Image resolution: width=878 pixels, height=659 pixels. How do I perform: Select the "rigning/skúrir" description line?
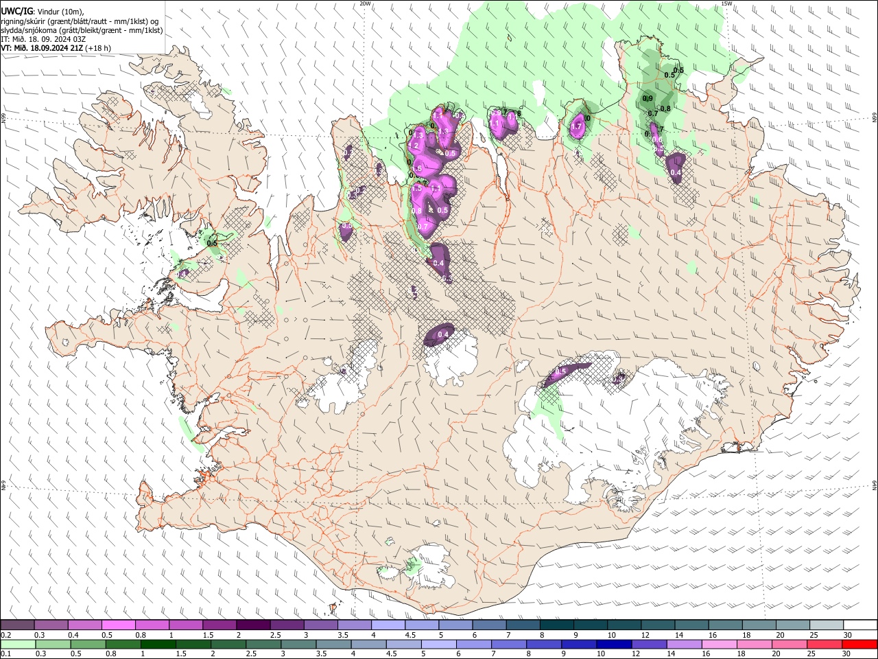(80, 21)
